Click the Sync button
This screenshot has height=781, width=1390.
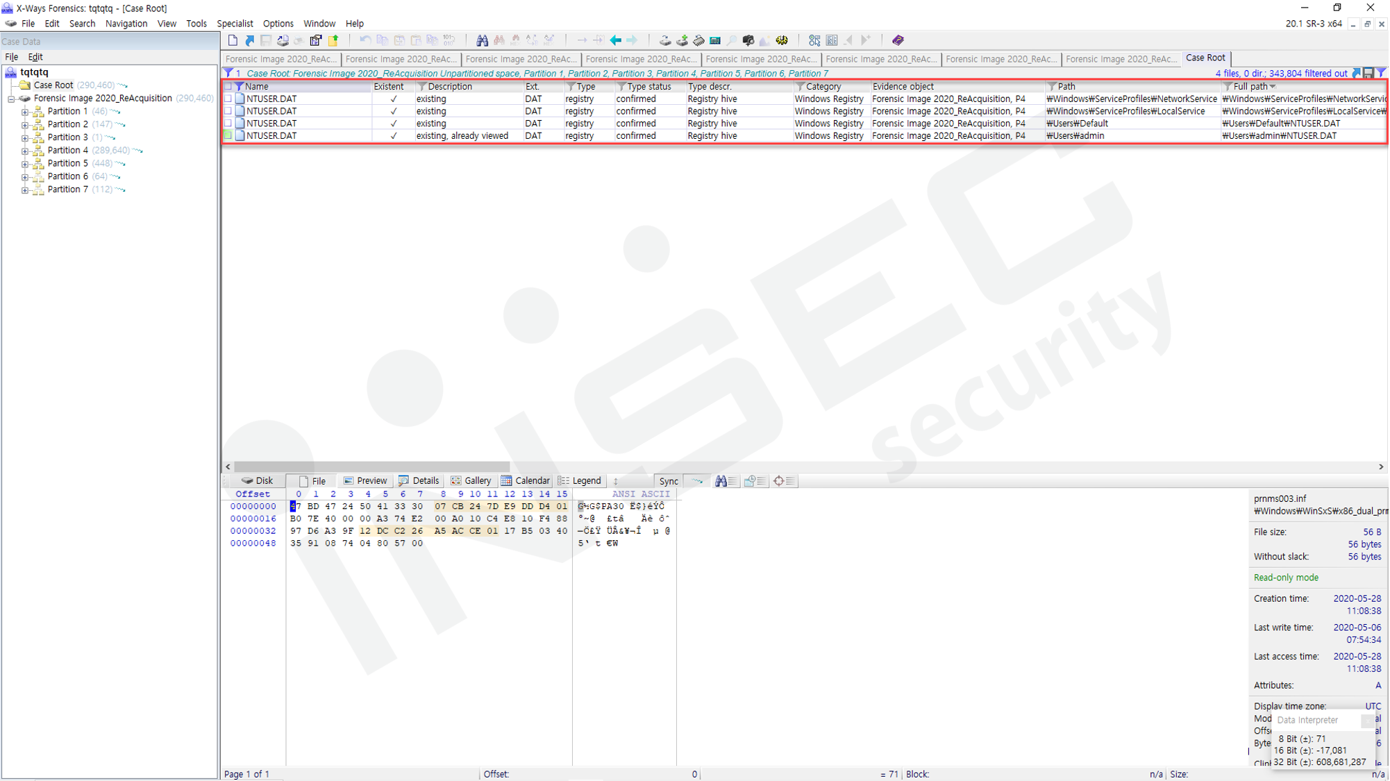(668, 481)
